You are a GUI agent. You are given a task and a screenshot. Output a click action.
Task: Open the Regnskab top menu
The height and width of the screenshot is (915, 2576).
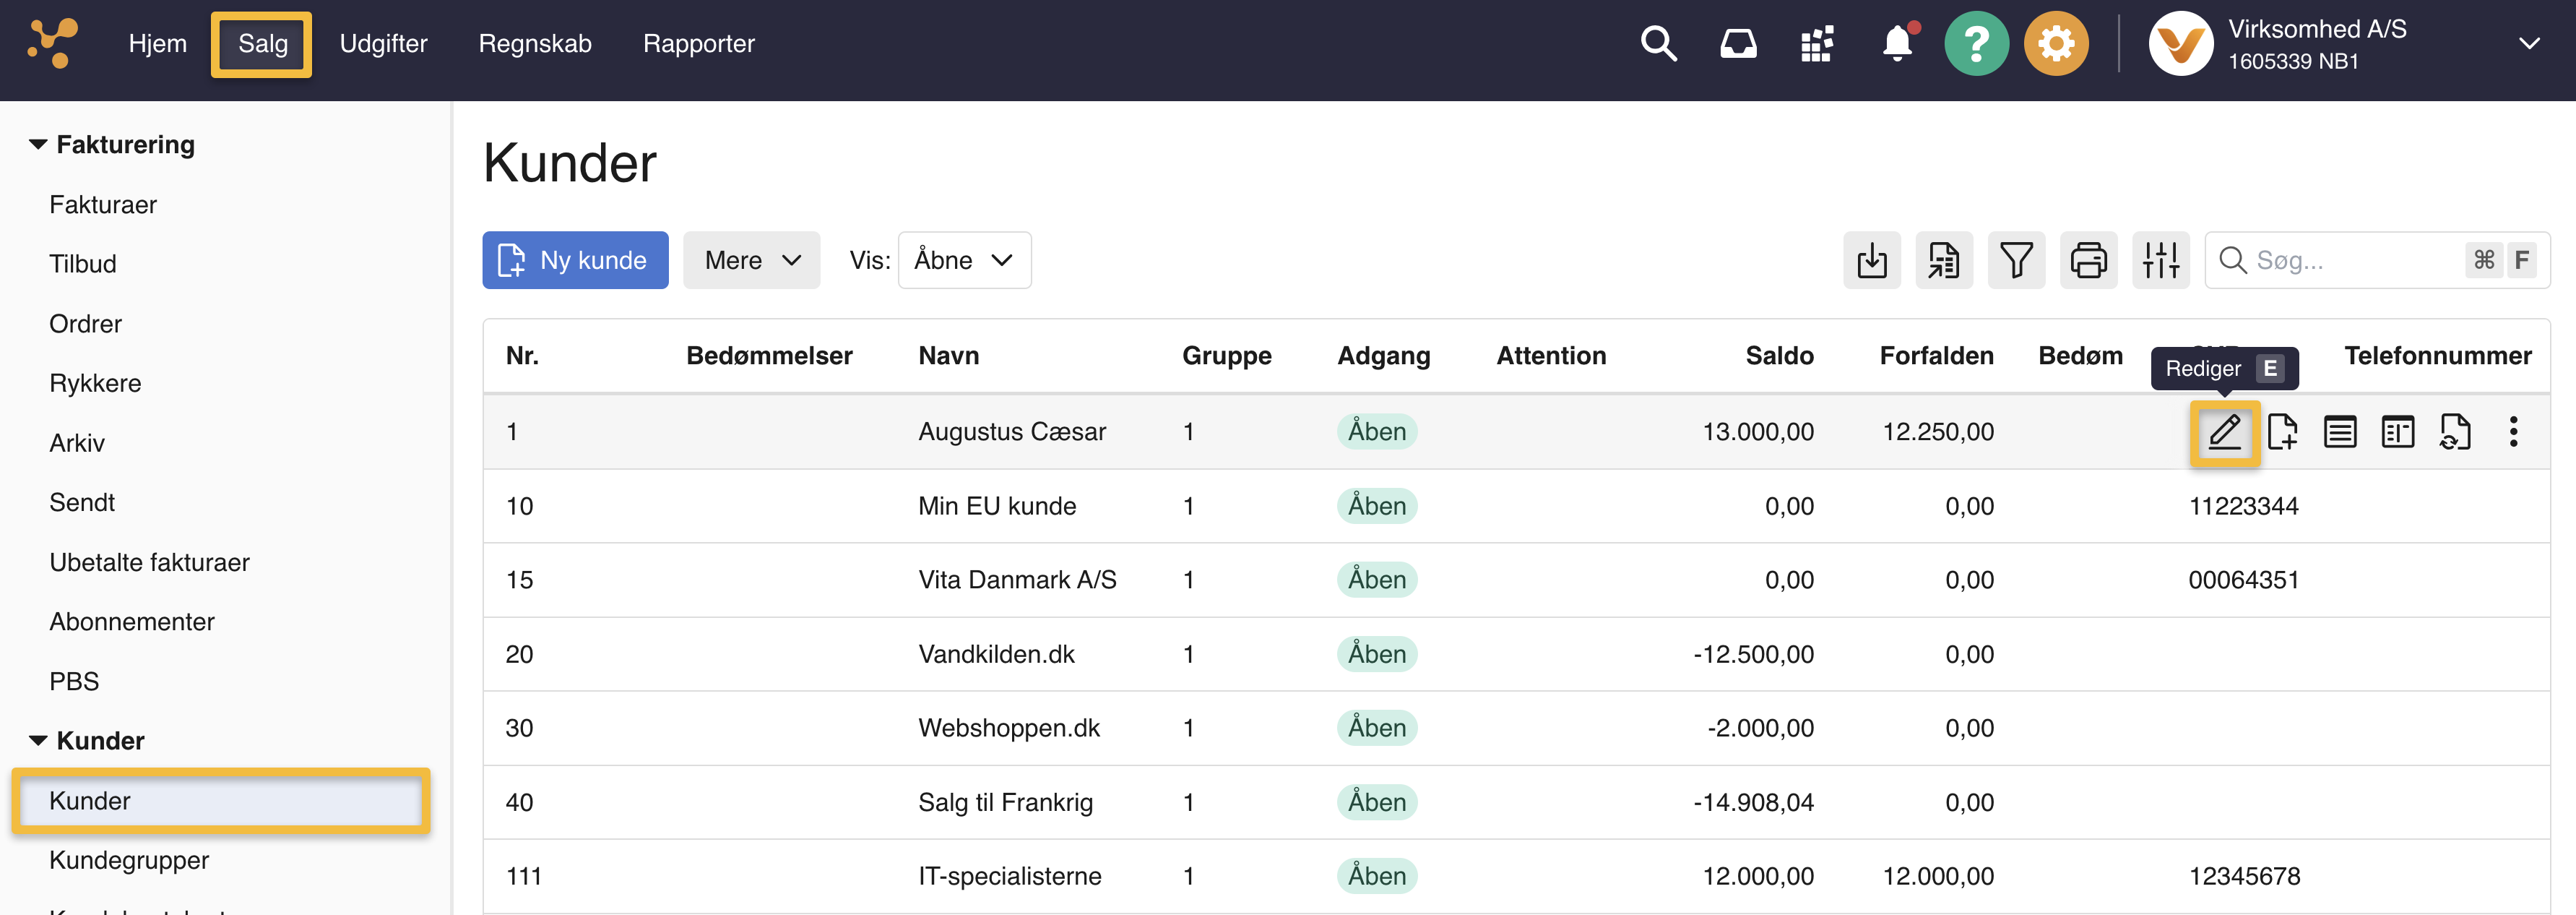pyautogui.click(x=535, y=44)
